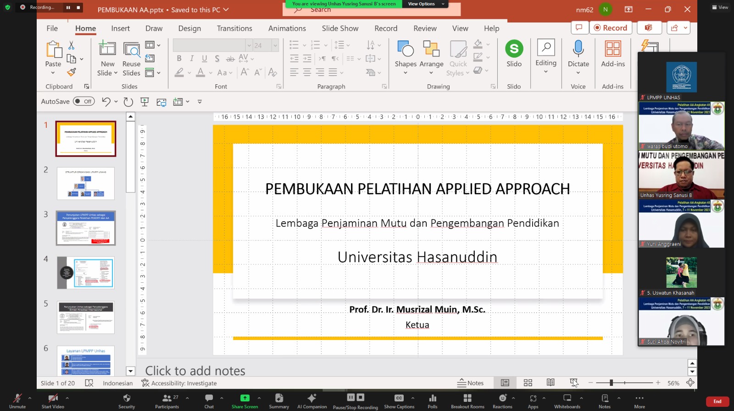
Task: Click the zoom level slider handle
Action: coord(611,383)
